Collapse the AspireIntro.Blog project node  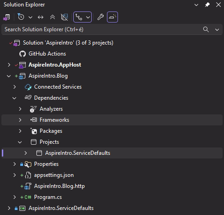pos(9,76)
